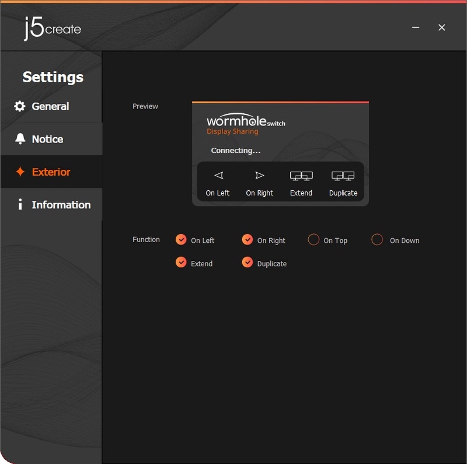Minimize the j5create settings window

pos(416,27)
